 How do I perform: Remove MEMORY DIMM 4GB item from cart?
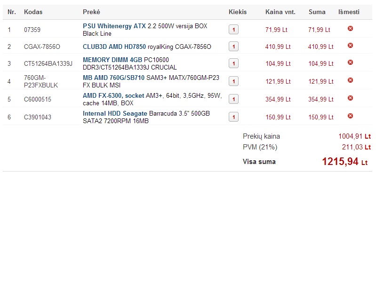pos(350,63)
